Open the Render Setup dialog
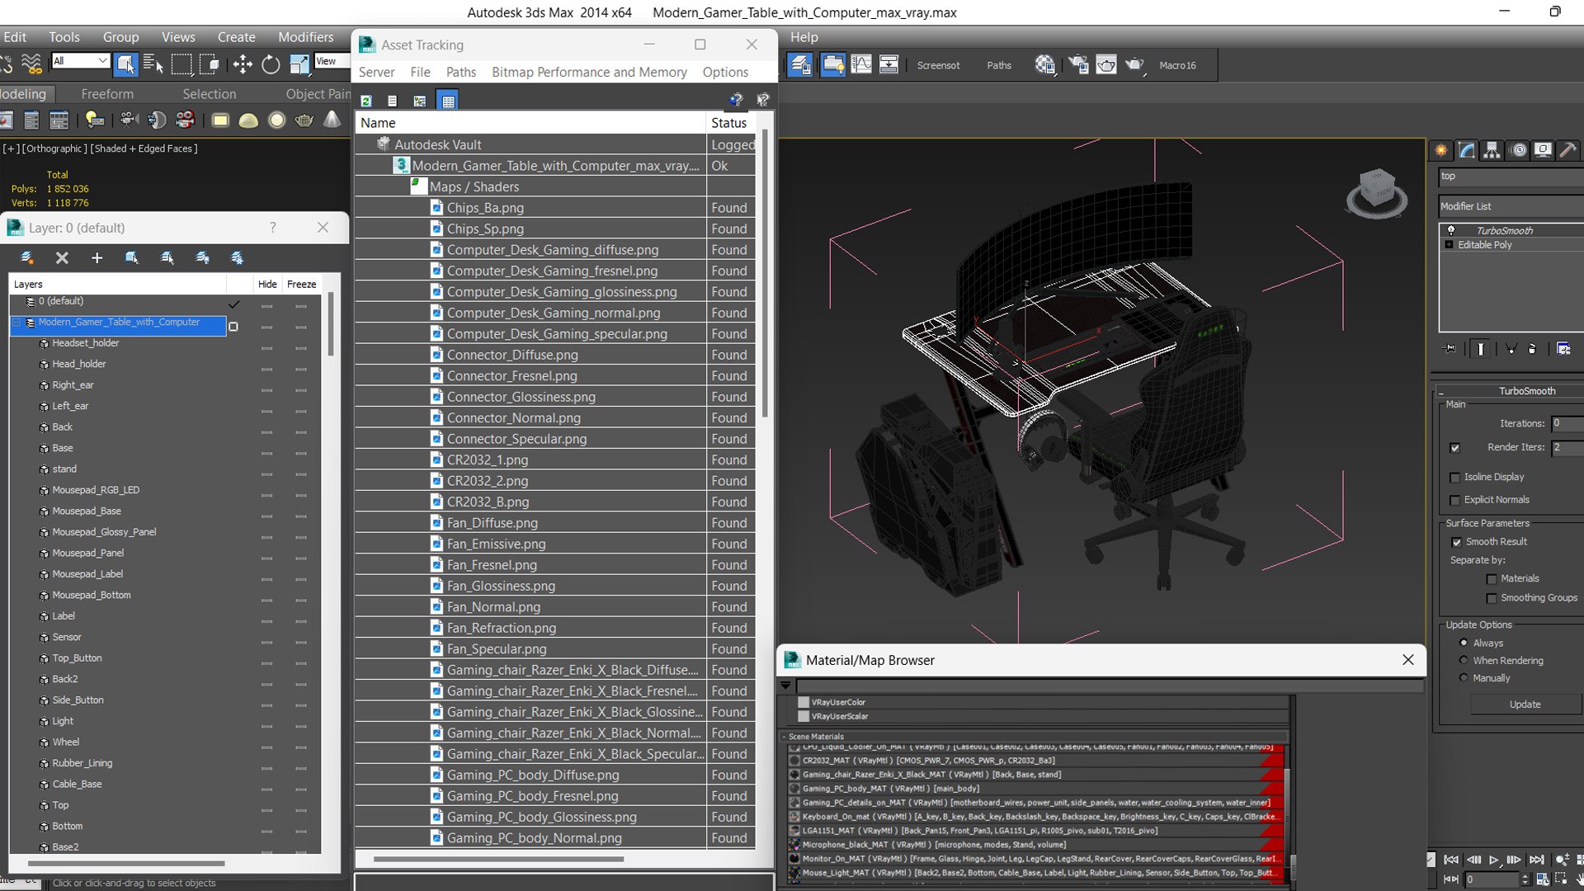This screenshot has width=1584, height=891. coord(1078,64)
